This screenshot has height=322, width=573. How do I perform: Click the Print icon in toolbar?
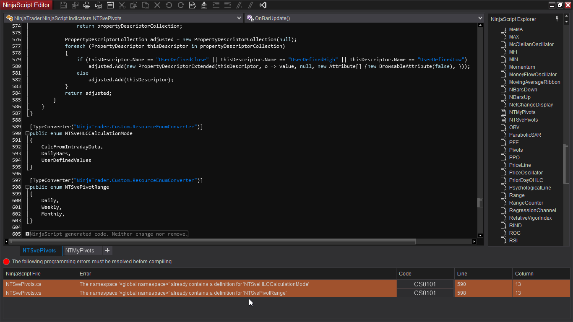[87, 5]
